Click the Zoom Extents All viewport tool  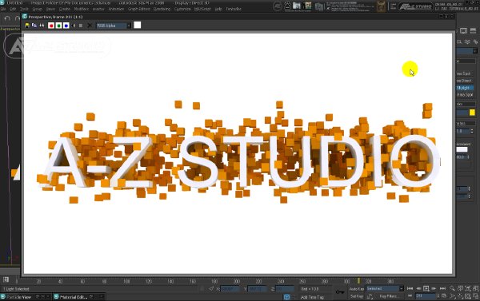coord(475,288)
